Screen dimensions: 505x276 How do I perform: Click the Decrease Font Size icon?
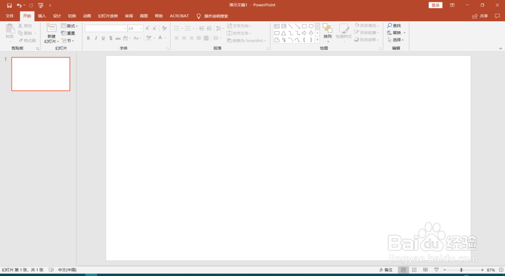coord(154,28)
